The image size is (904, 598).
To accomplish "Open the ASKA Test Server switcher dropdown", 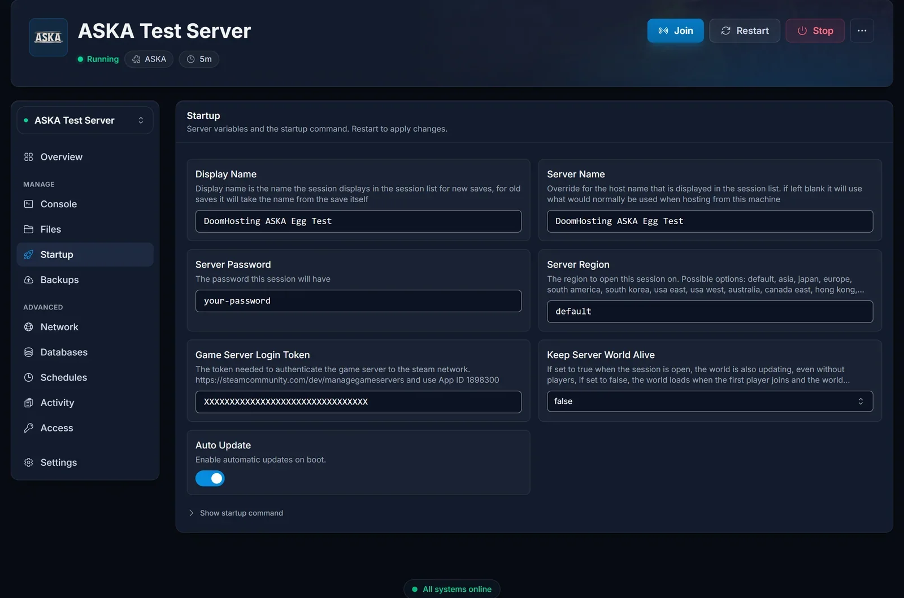I will [85, 120].
